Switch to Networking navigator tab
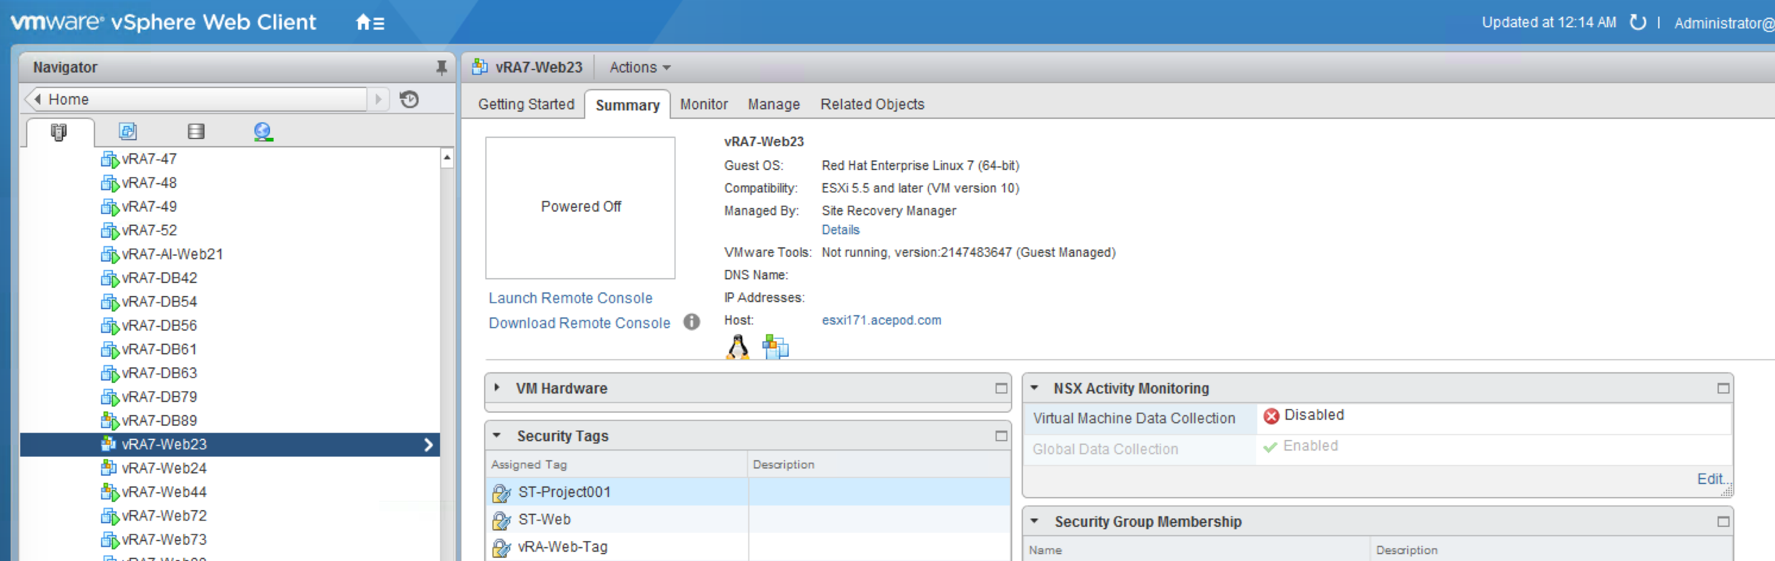This screenshot has width=1775, height=561. pos(263,132)
